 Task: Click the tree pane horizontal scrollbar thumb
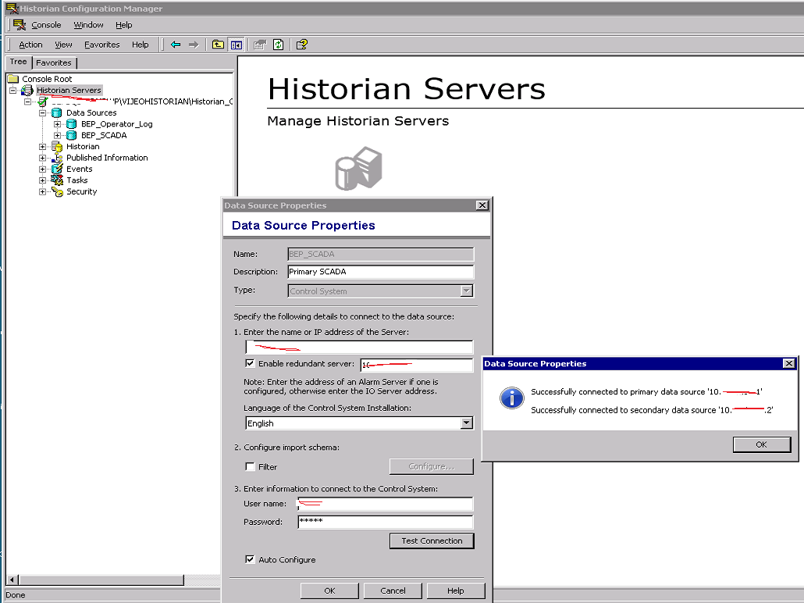[101, 580]
